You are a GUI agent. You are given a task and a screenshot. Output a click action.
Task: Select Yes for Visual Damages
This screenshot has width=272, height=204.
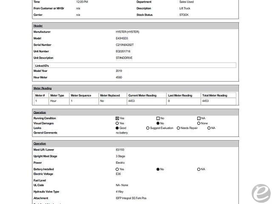[117, 123]
